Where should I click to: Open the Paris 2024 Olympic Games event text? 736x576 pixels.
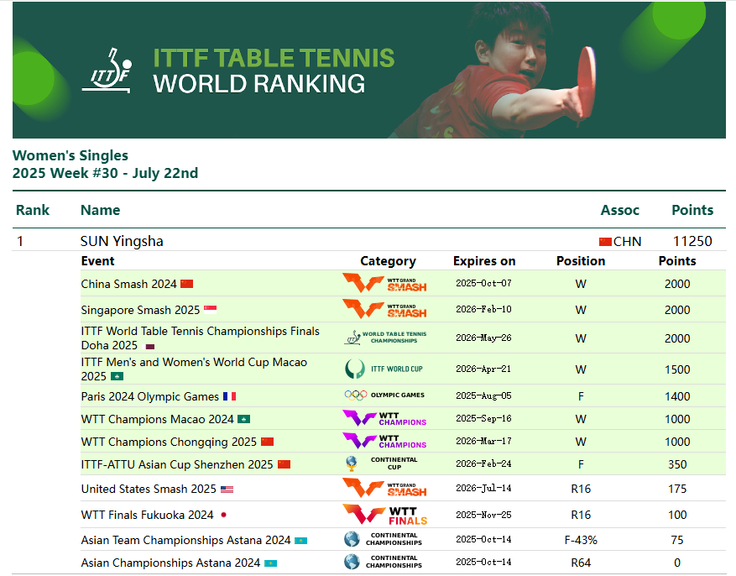(x=149, y=396)
